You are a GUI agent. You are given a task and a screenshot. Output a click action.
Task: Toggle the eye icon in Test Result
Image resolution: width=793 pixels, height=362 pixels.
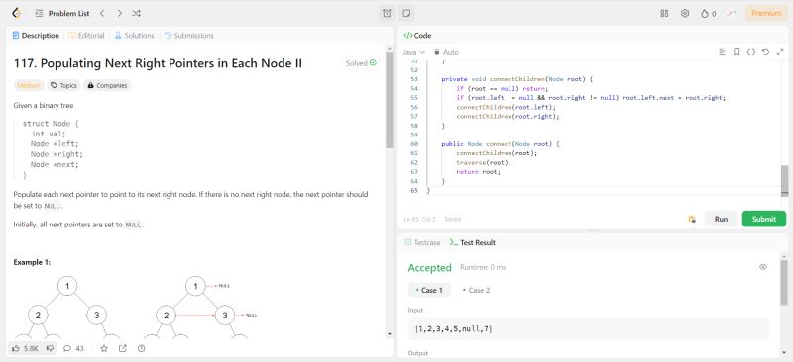click(x=763, y=267)
